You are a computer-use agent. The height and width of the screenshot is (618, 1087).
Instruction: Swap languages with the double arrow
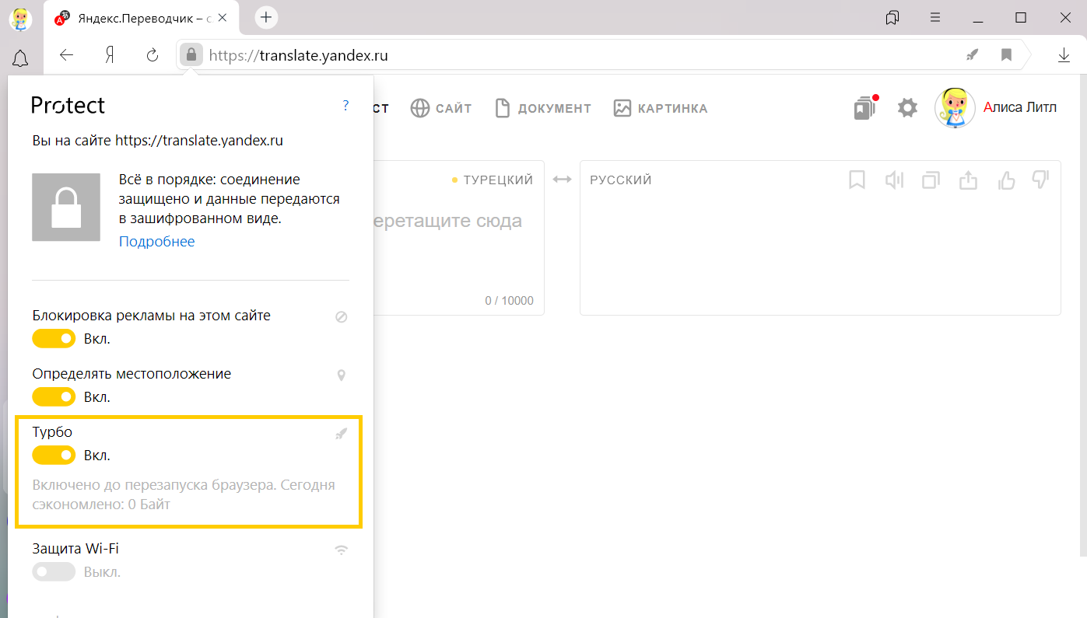562,180
